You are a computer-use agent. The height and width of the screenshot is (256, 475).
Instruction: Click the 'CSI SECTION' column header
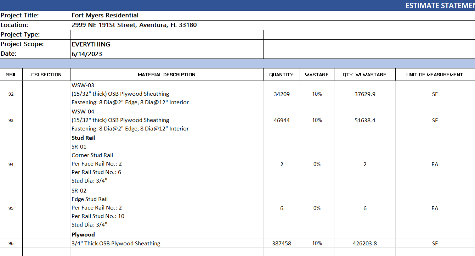click(x=46, y=74)
